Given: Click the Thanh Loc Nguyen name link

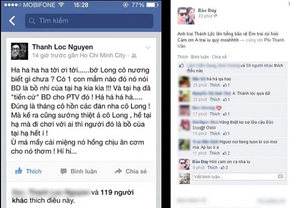Looking at the screenshot, I should click(62, 47).
